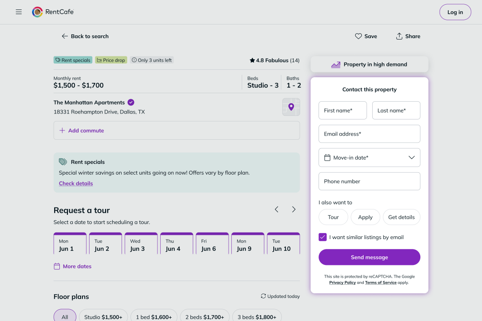Toggle the Apply option chip
This screenshot has width=482, height=321.
365,217
